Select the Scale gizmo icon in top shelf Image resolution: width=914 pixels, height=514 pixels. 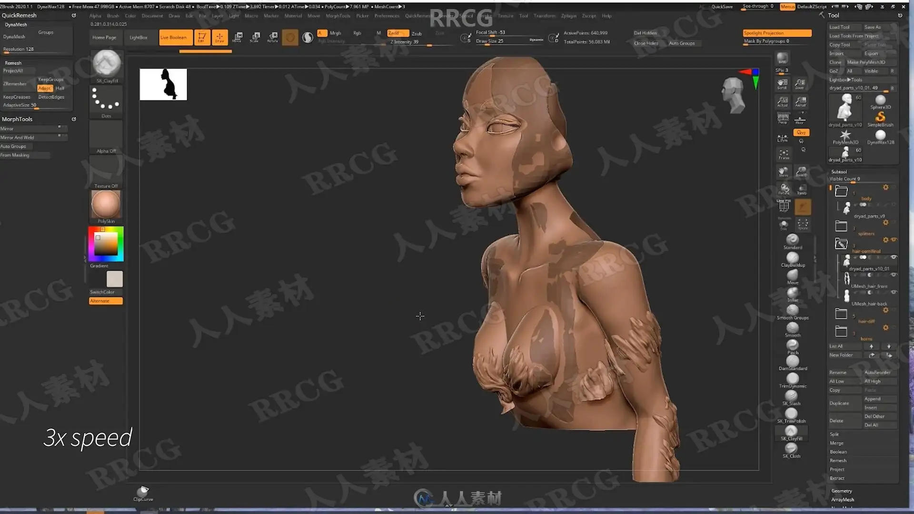255,37
